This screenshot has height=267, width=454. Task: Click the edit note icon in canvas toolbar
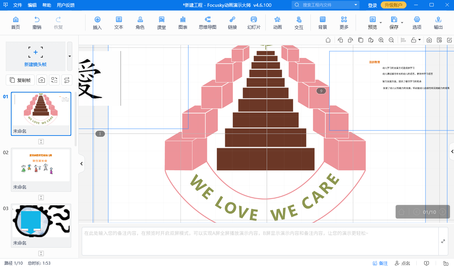[450, 40]
